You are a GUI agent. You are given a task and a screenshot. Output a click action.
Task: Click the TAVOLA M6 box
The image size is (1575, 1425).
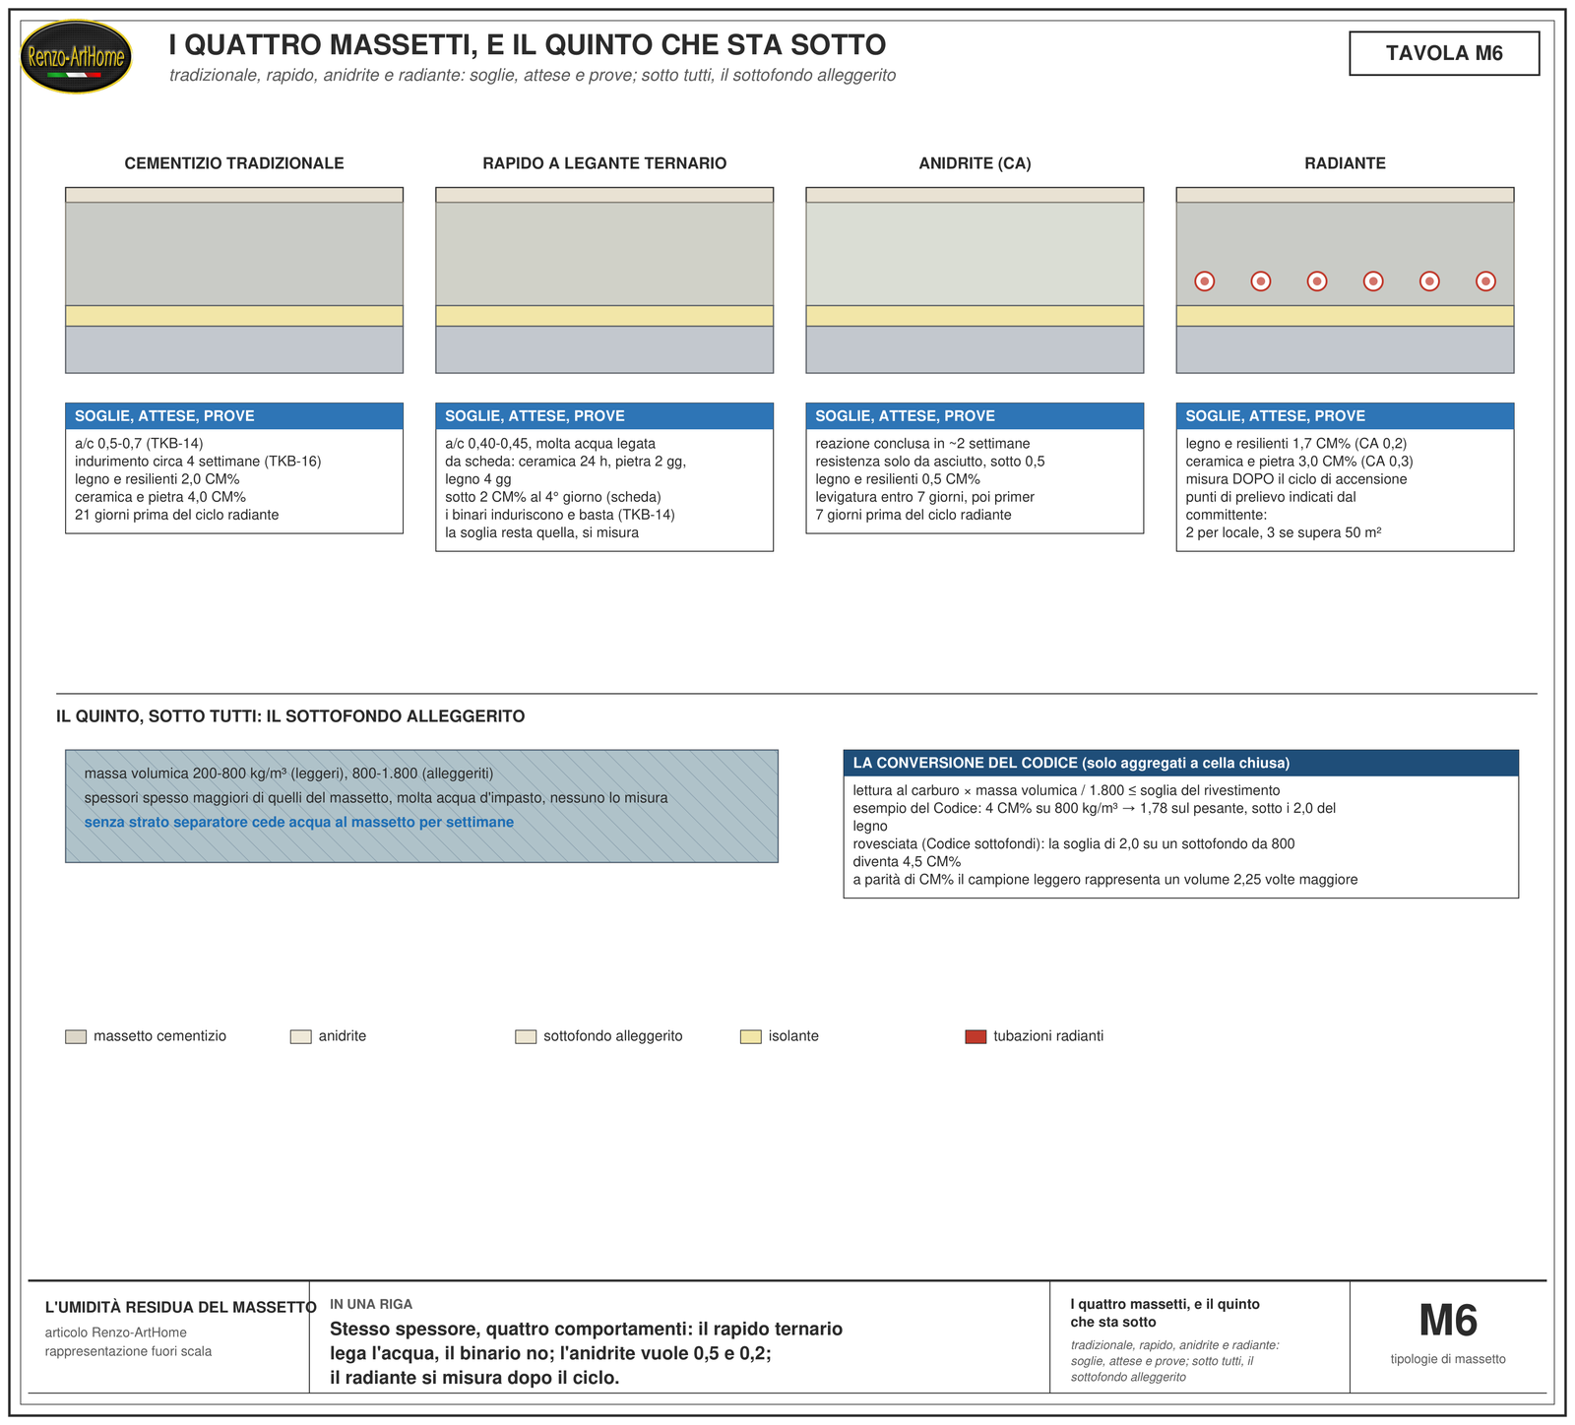1444,53
